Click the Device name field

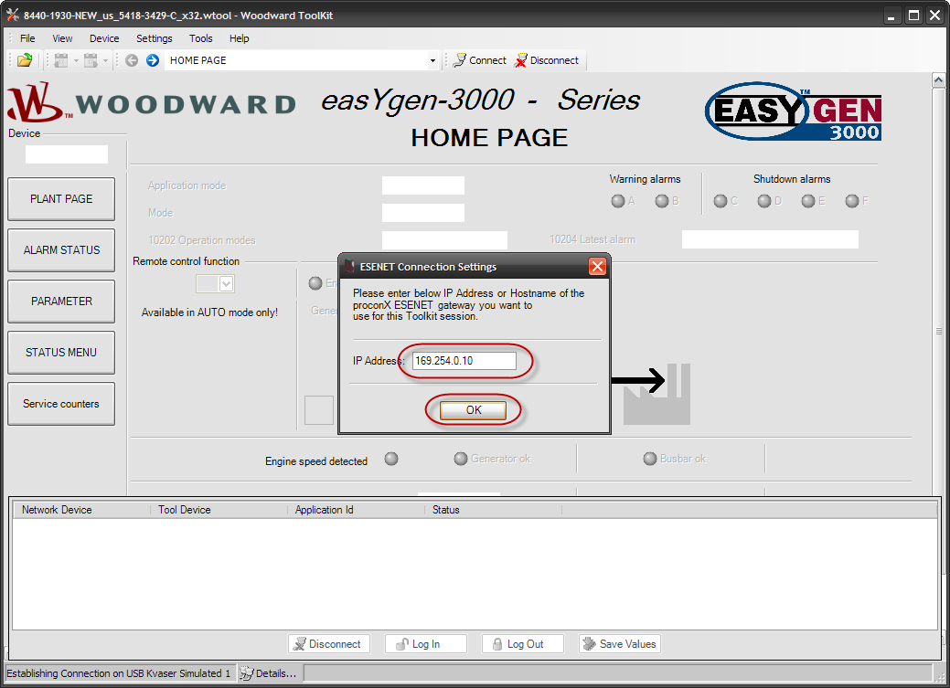(x=67, y=153)
